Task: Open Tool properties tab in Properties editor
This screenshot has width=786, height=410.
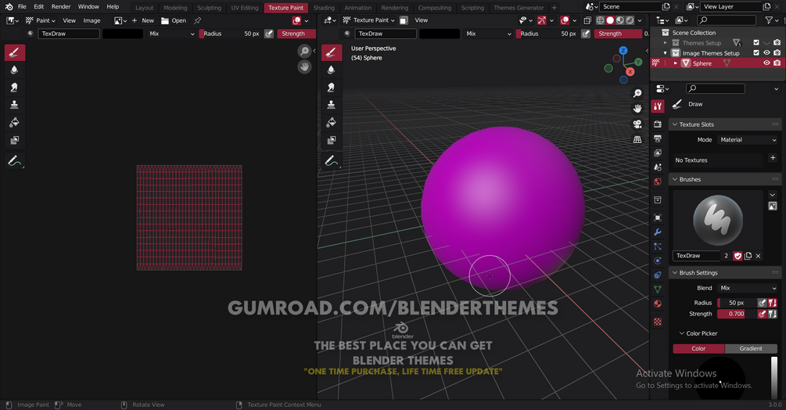Action: (658, 106)
